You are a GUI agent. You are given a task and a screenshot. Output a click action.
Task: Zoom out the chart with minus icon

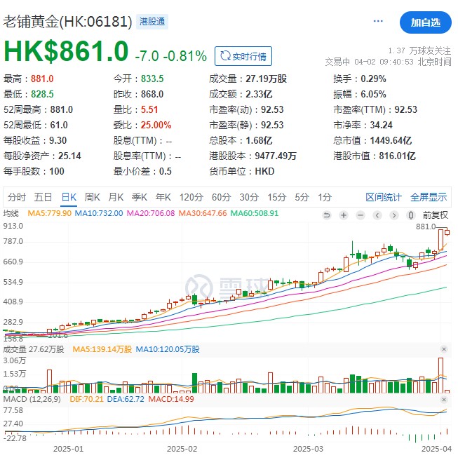click(x=361, y=215)
